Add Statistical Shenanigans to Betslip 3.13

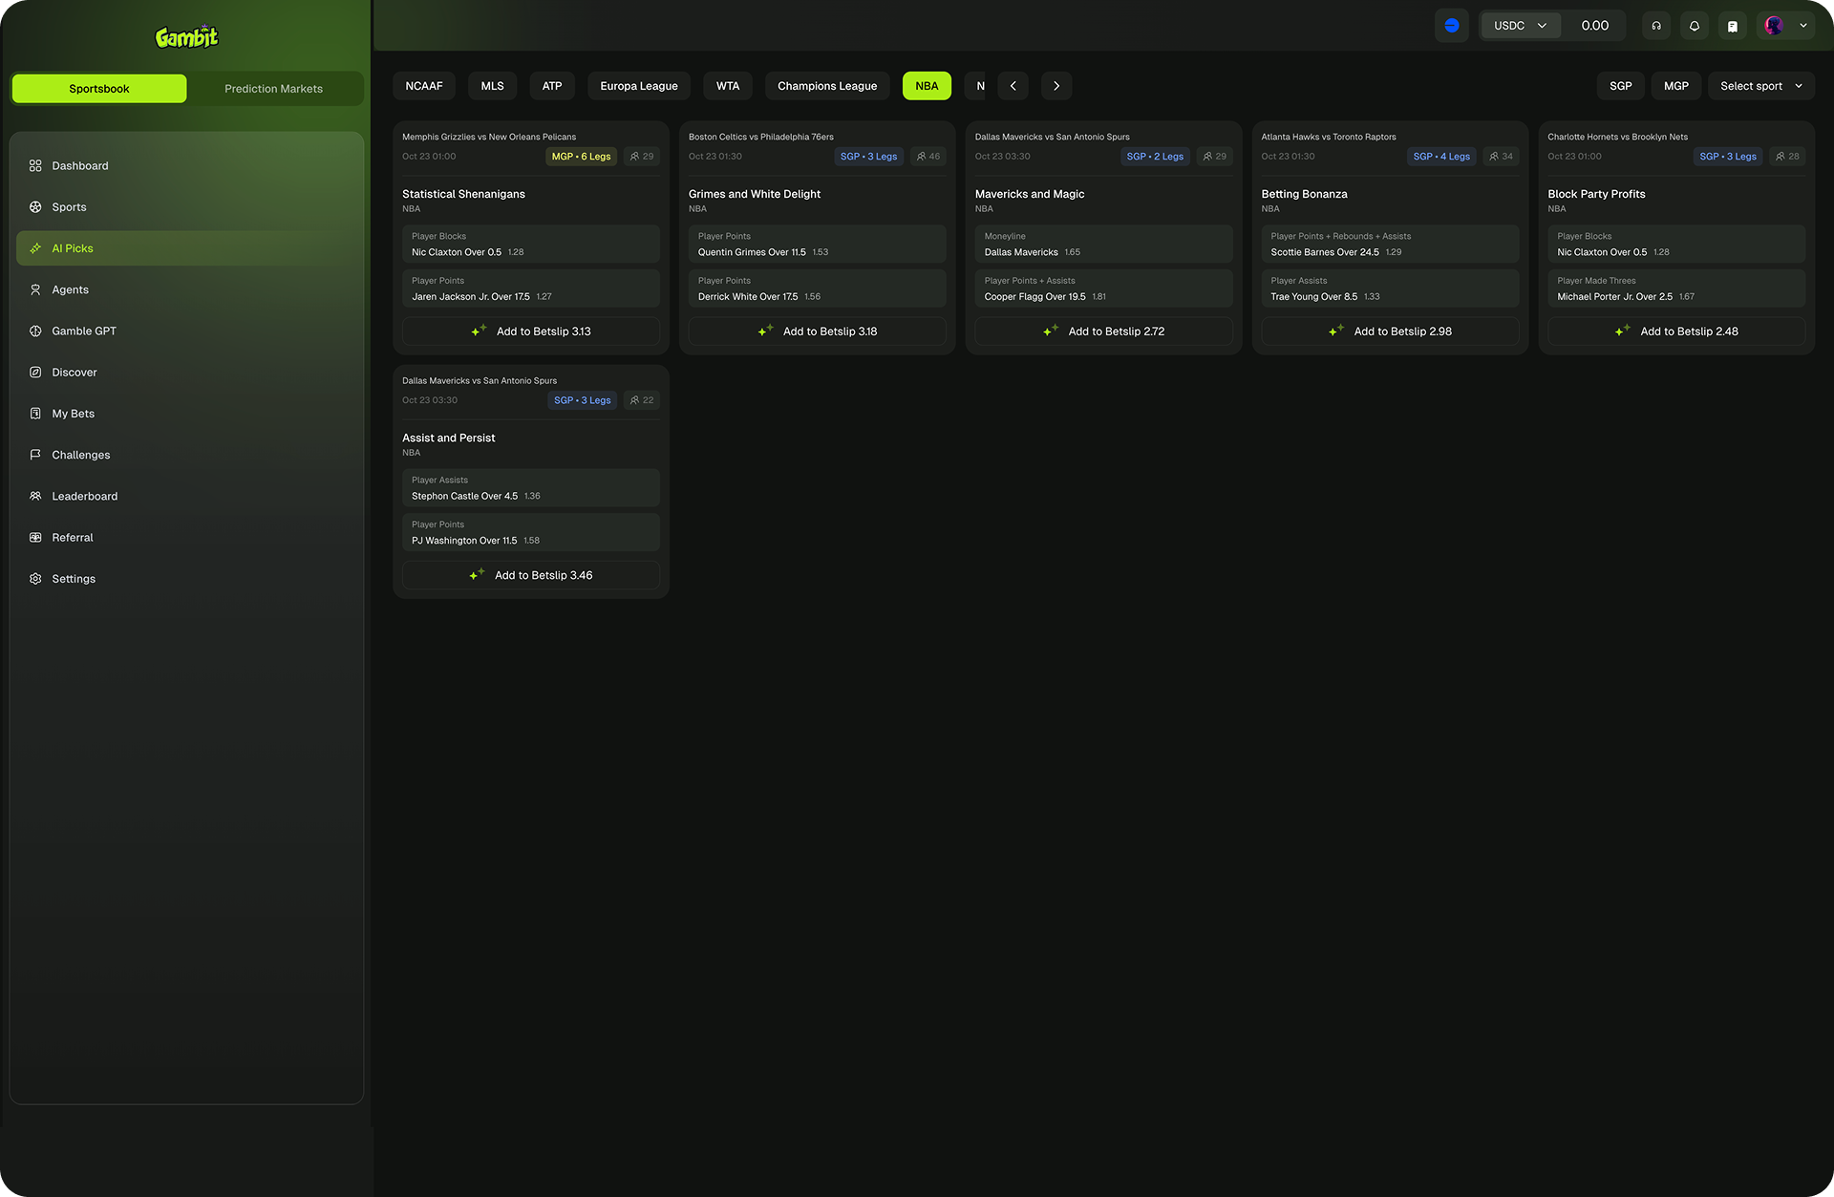(531, 331)
